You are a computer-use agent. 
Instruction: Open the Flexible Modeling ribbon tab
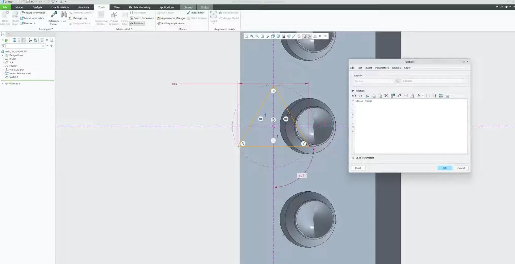click(139, 7)
